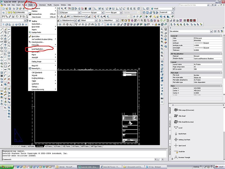
Task: Switch to the Model layout tab
Action: coord(23,146)
